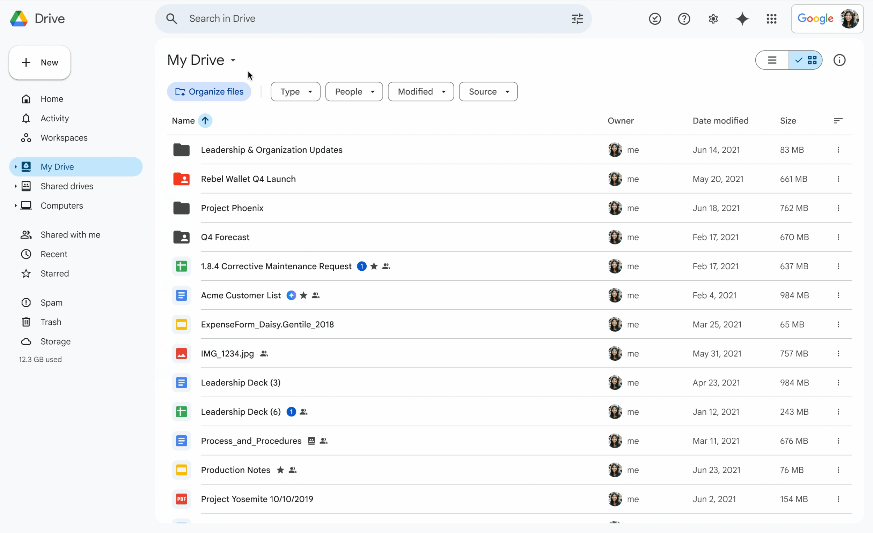Image resolution: width=873 pixels, height=533 pixels.
Task: Click the Organize files button
Action: [x=209, y=91]
